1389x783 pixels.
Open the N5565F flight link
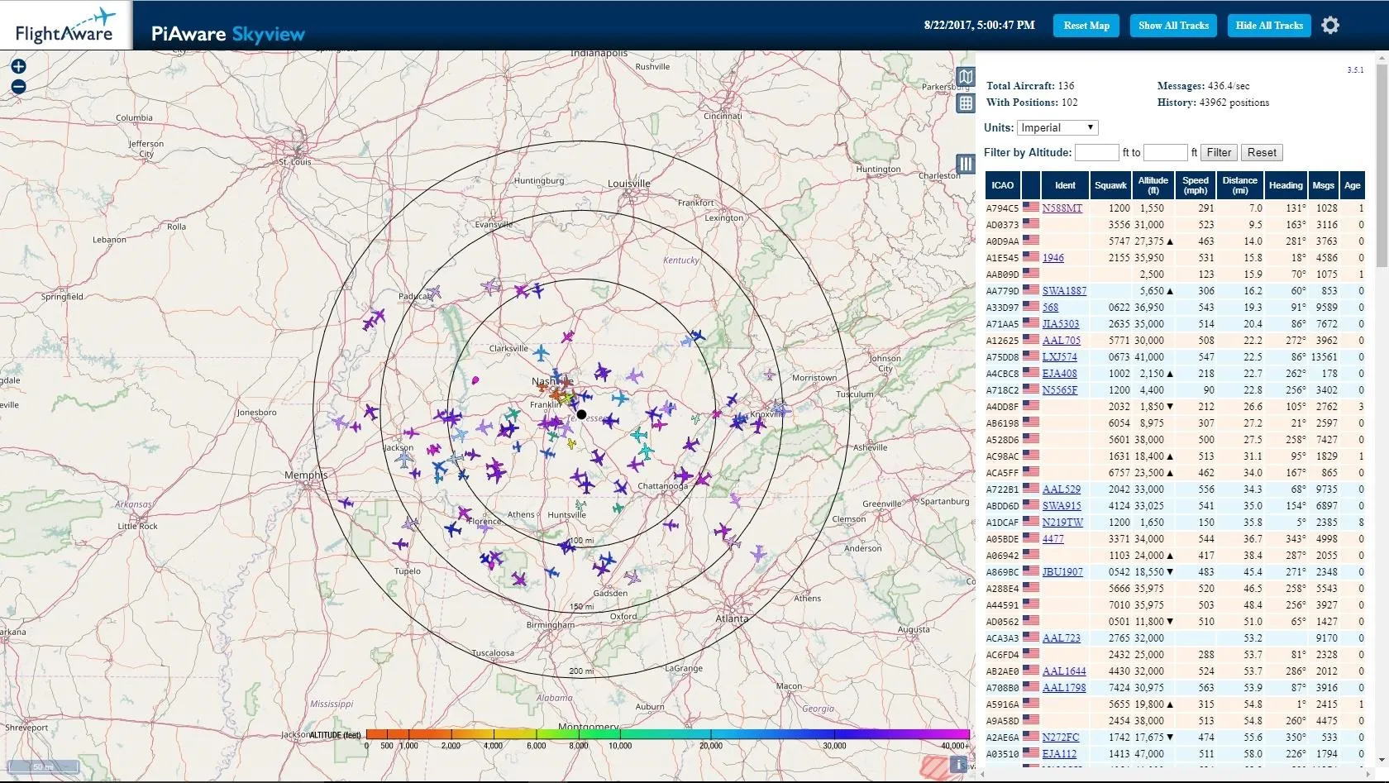(1059, 390)
